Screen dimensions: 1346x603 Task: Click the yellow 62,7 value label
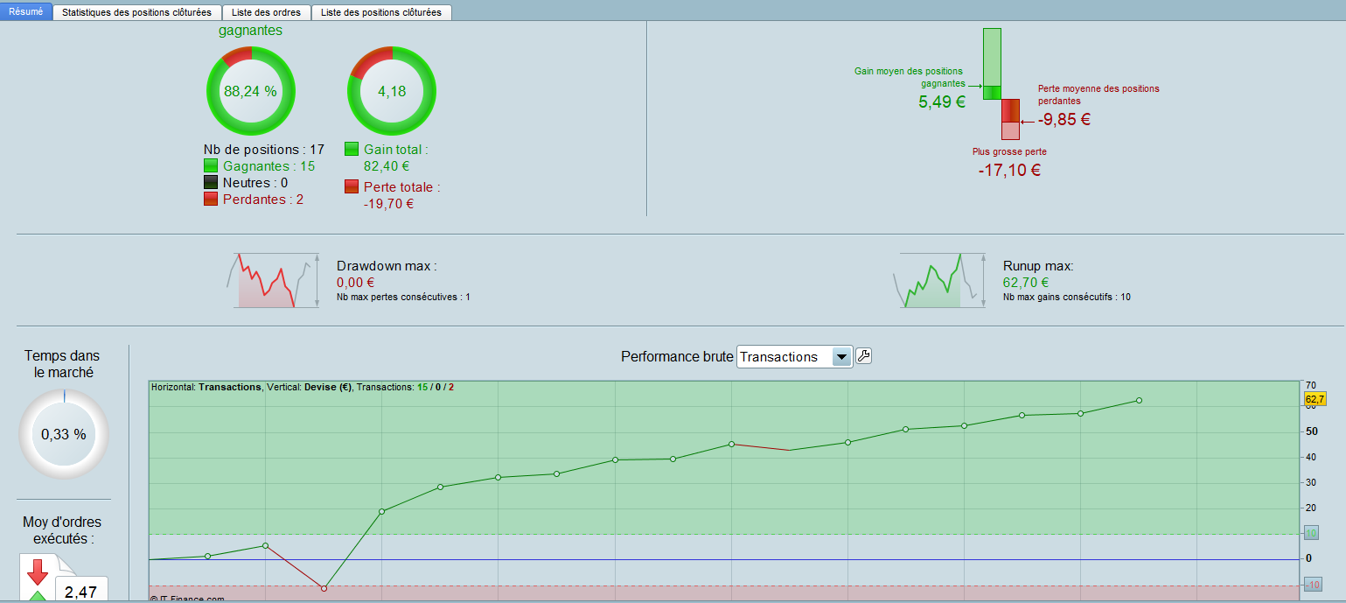click(x=1315, y=400)
